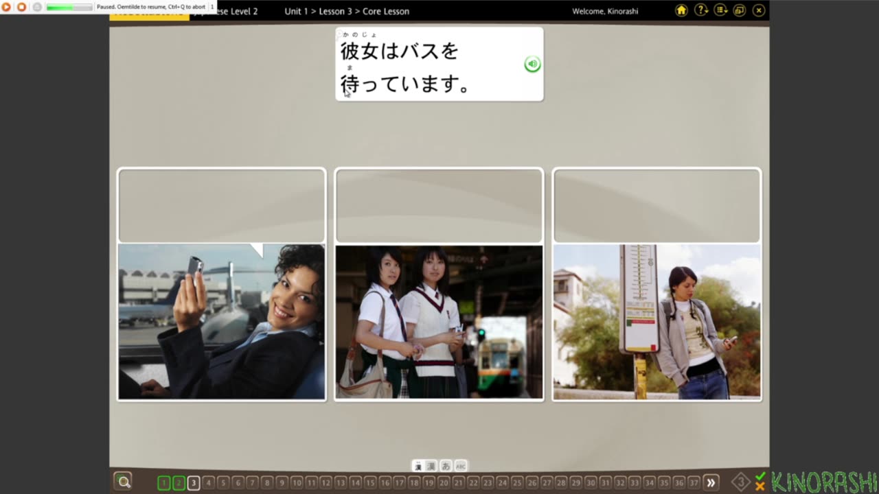Click the gray disabled recorder button
This screenshot has width=879, height=494.
pos(37,7)
